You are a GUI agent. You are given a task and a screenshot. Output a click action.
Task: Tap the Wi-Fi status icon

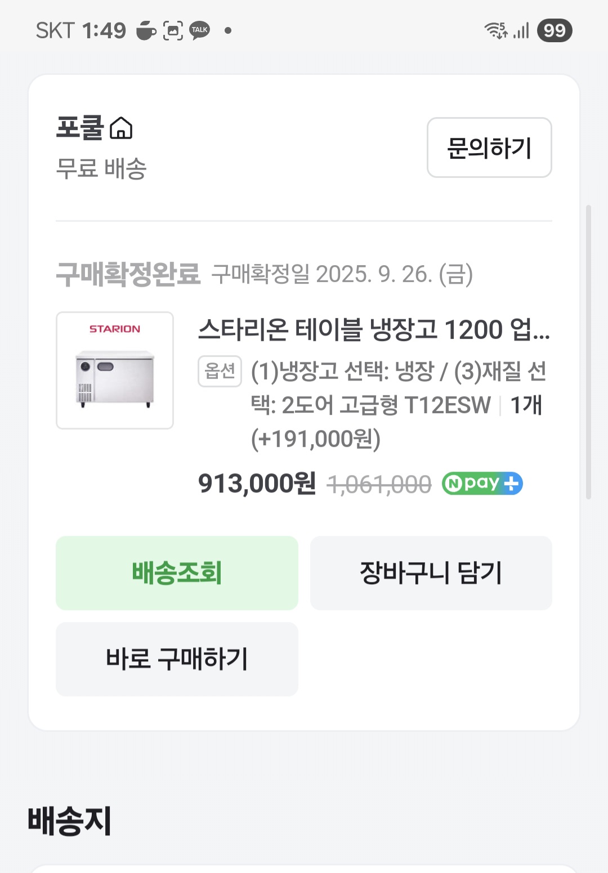496,30
